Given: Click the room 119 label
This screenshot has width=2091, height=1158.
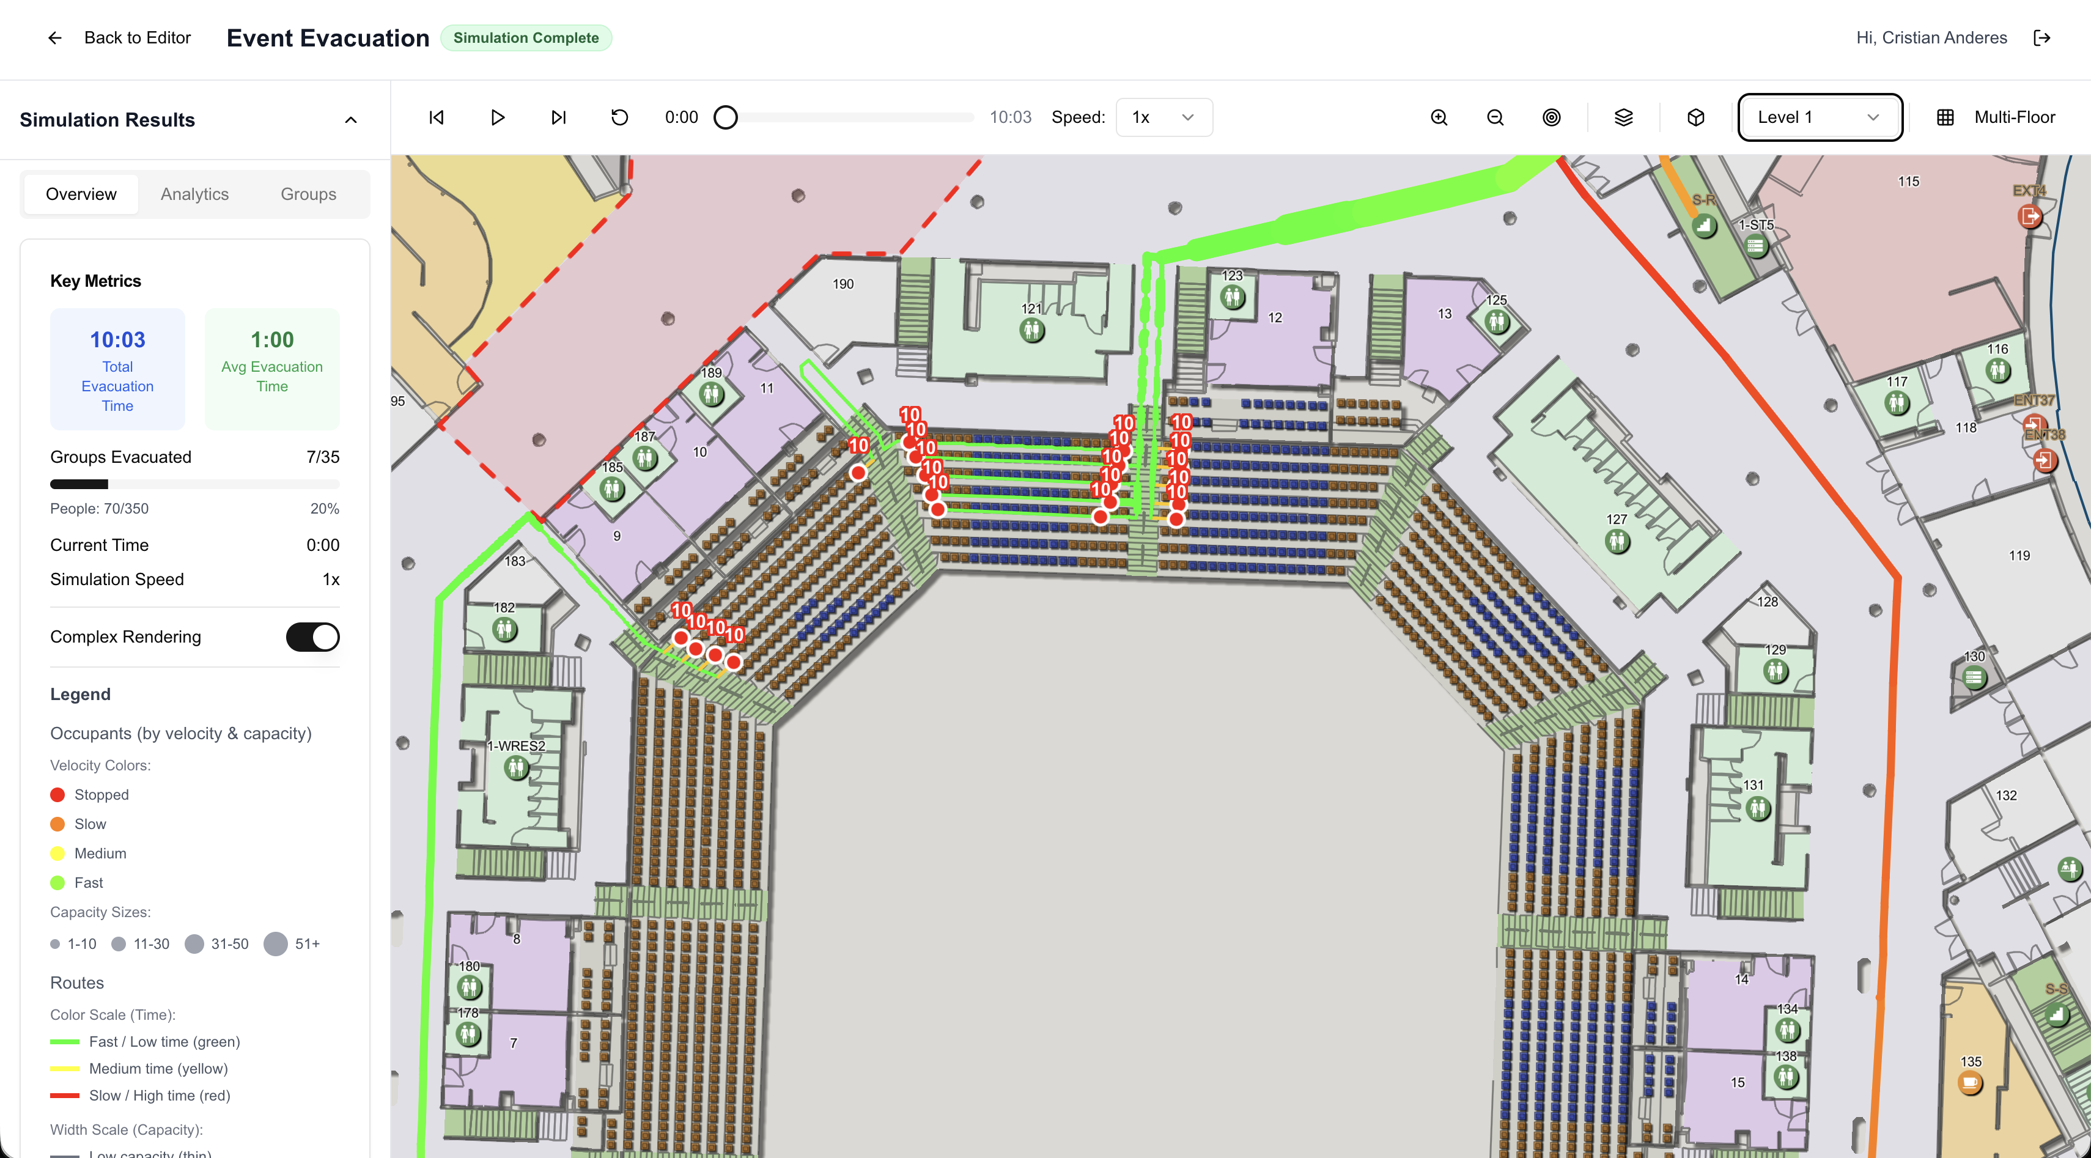Looking at the screenshot, I should pos(2019,556).
